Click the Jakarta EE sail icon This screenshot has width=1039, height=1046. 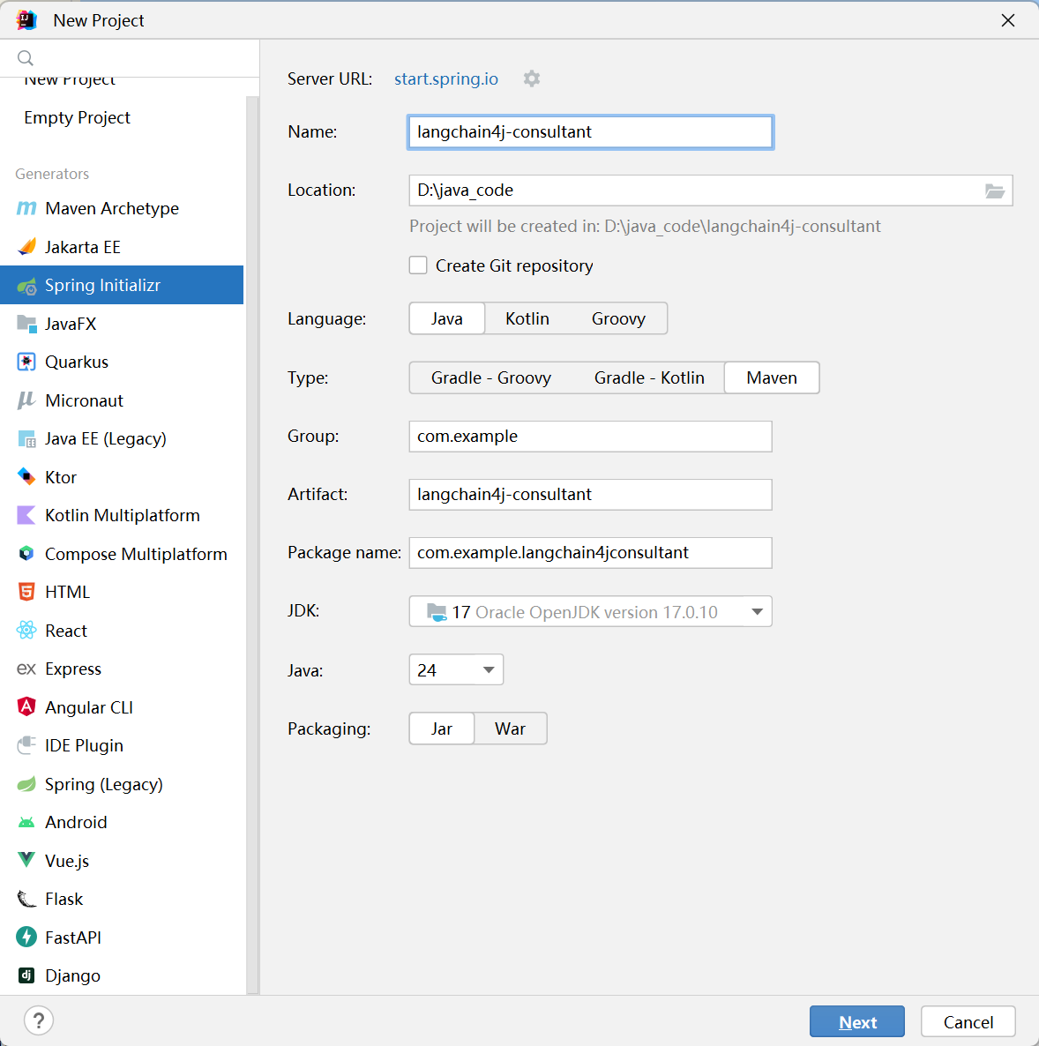(x=26, y=247)
